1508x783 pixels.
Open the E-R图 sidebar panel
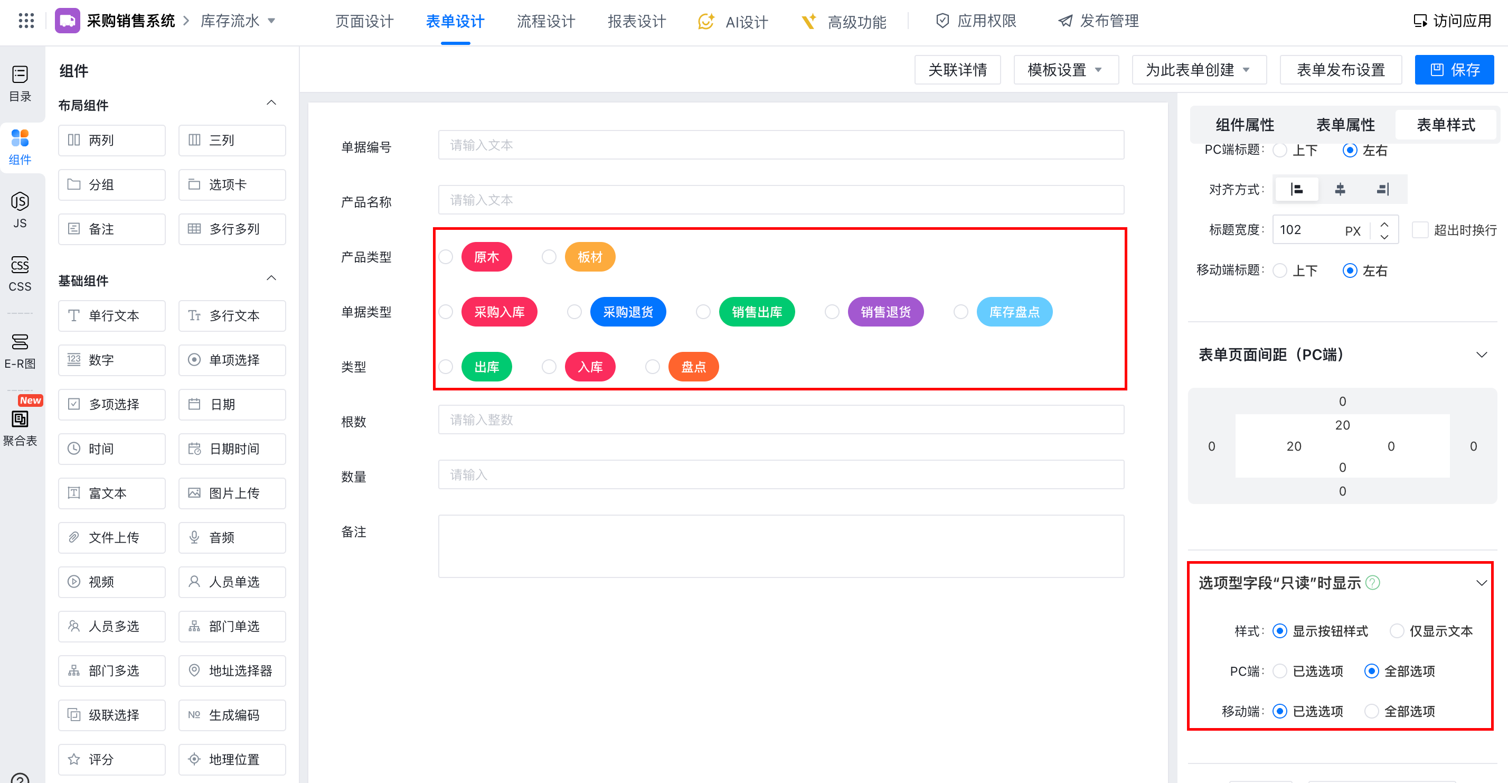pos(20,350)
